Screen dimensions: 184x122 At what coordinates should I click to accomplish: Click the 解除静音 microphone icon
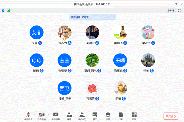coord(28,115)
